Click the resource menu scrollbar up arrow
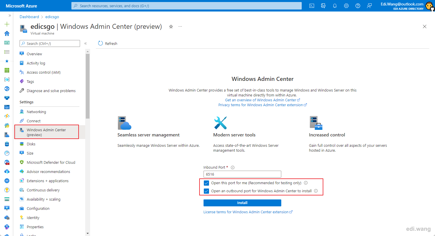Screen dimensions: 435x236 [88, 51]
